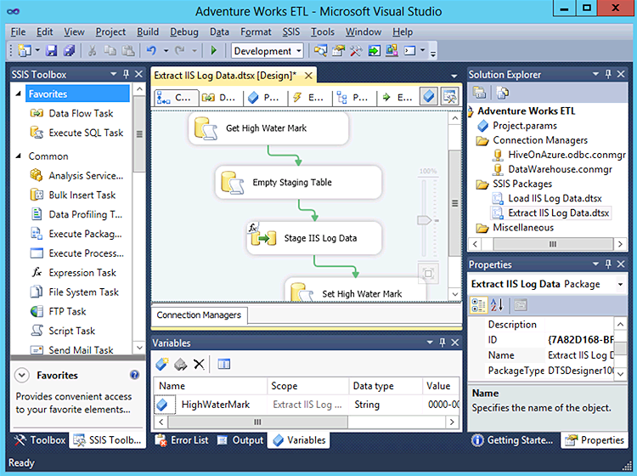Click the SSIS Toolbox icon in designer toolbar
637x476 pixels.
449,97
